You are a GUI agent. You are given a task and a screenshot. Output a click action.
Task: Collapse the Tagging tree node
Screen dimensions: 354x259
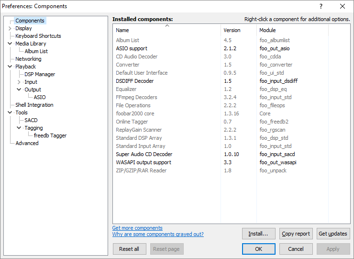coord(19,128)
